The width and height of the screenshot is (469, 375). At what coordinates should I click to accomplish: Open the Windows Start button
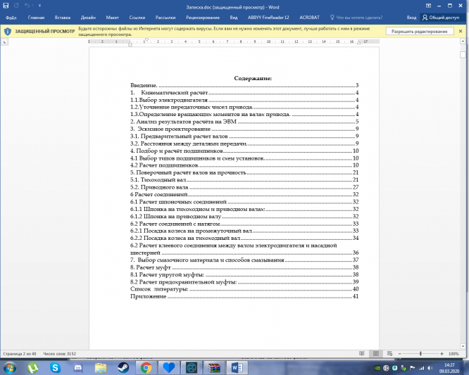(x=10, y=368)
